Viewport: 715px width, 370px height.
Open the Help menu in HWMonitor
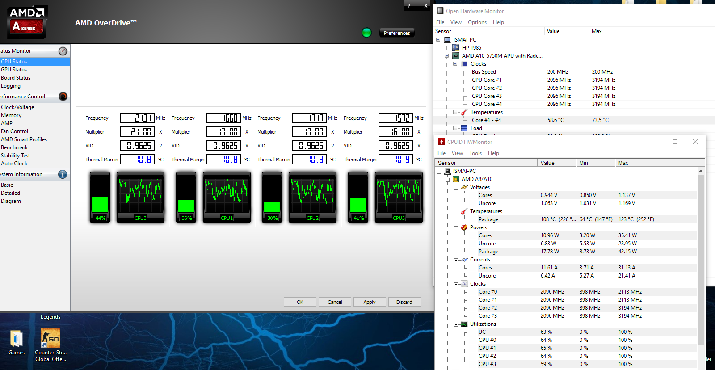pyautogui.click(x=493, y=153)
